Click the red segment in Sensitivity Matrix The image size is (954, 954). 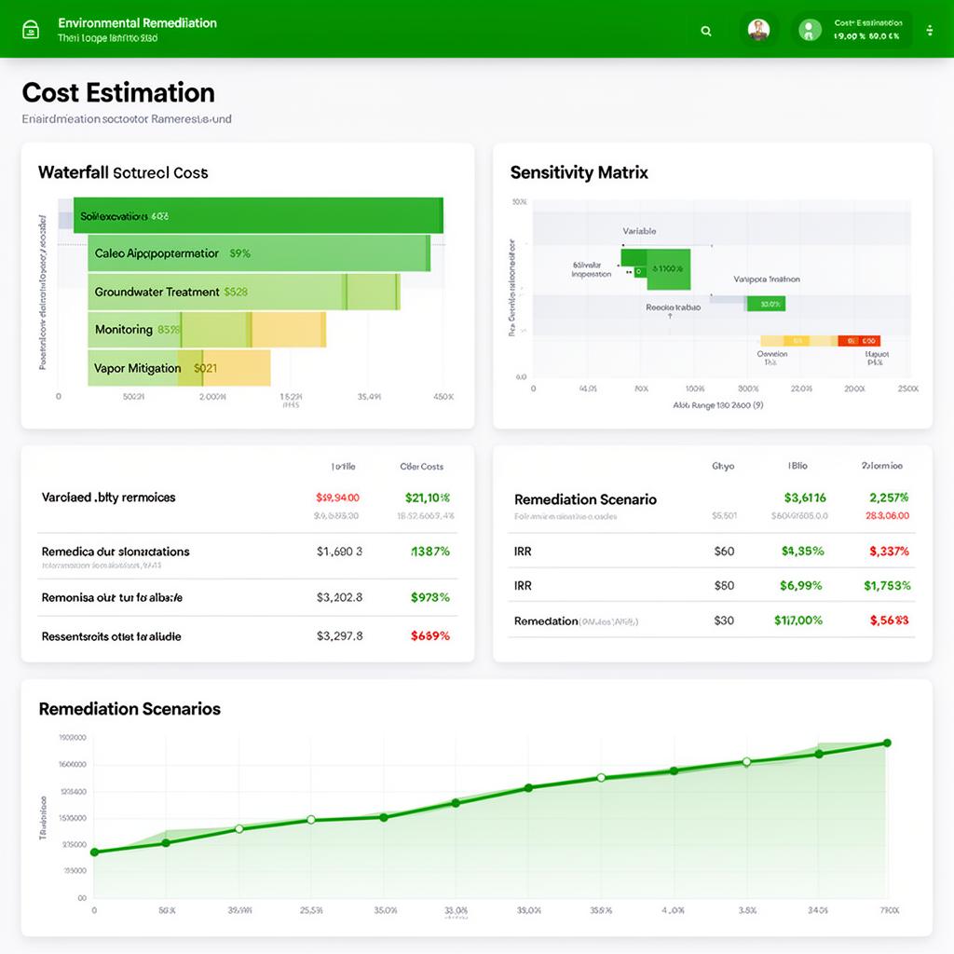pos(858,341)
